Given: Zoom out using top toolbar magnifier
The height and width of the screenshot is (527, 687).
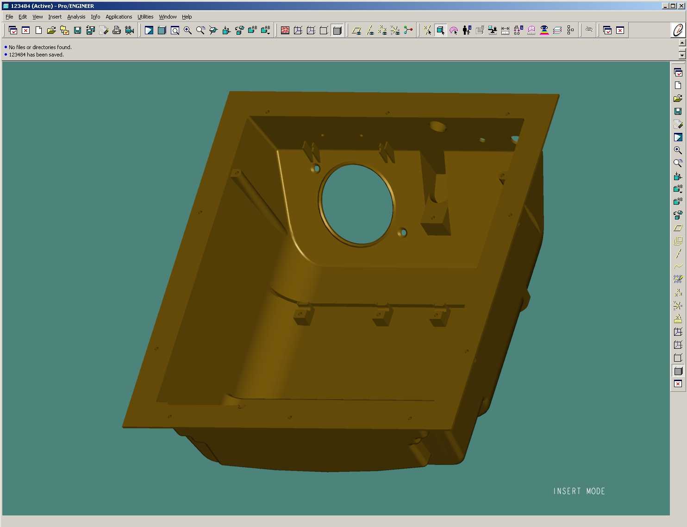Looking at the screenshot, I should click(x=200, y=31).
